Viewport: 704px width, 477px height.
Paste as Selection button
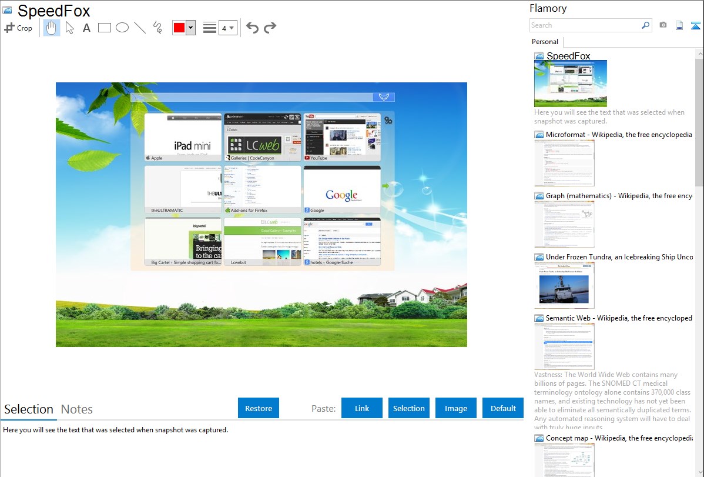409,408
